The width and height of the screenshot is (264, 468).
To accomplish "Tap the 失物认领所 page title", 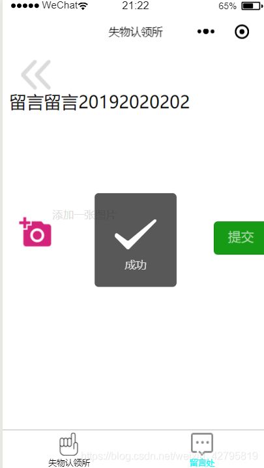I will tap(136, 32).
